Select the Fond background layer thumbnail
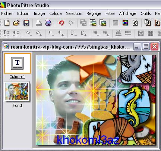The width and height of the screenshot is (161, 151). [x=17, y=91]
